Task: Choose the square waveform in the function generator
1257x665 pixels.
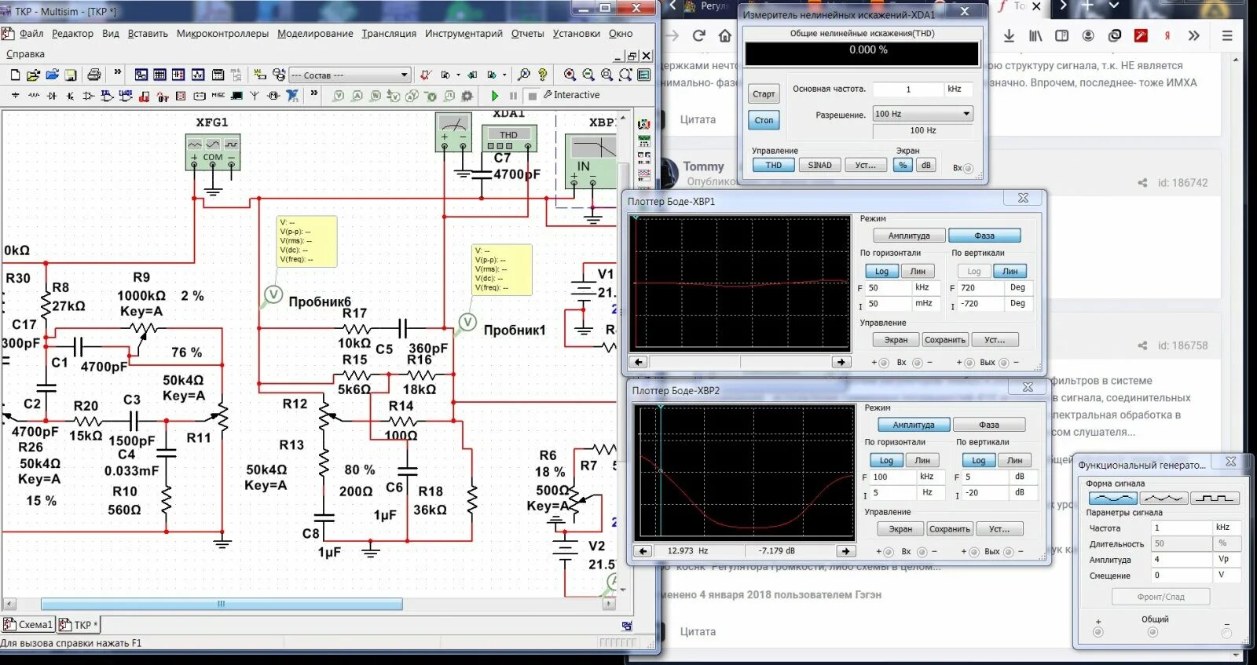Action: 1215,499
